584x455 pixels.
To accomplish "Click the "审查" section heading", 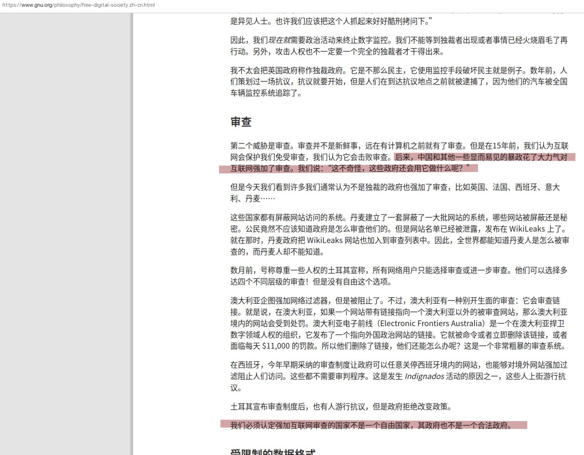I will tap(241, 122).
